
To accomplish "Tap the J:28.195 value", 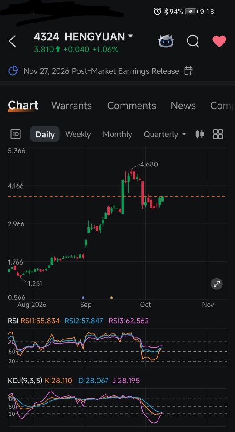I will [x=126, y=381].
